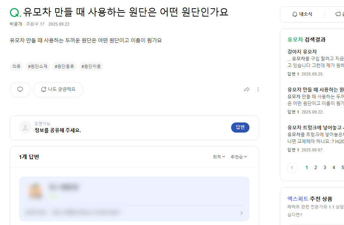344x225 pixels.
Task: Click the share arrow icon
Action: 247,89
